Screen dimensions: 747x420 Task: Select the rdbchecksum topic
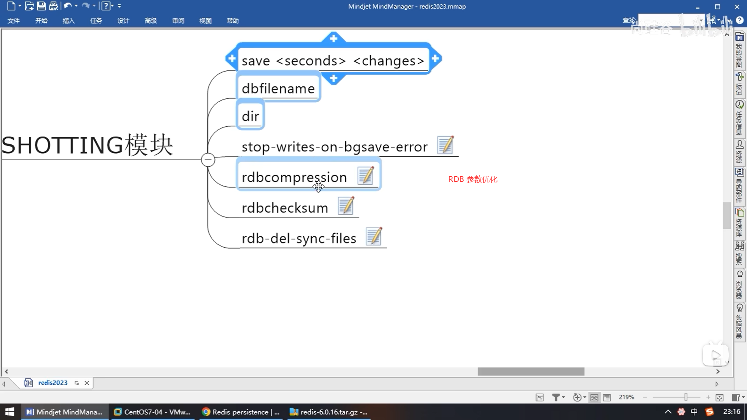[285, 208]
